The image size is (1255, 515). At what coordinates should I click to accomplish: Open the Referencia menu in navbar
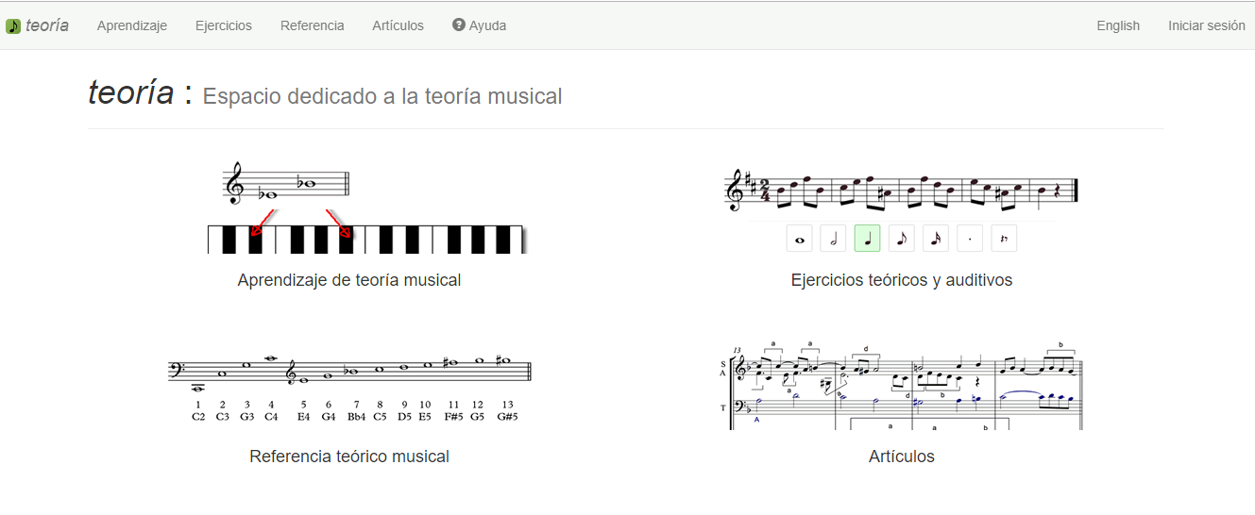coord(313,25)
